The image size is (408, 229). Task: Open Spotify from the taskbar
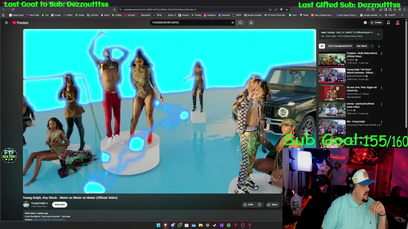pos(229,225)
